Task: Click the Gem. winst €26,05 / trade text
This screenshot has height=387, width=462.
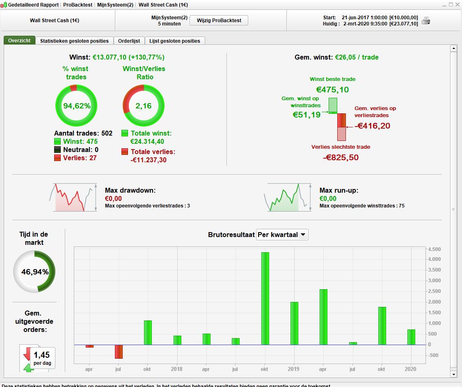Action: point(336,57)
